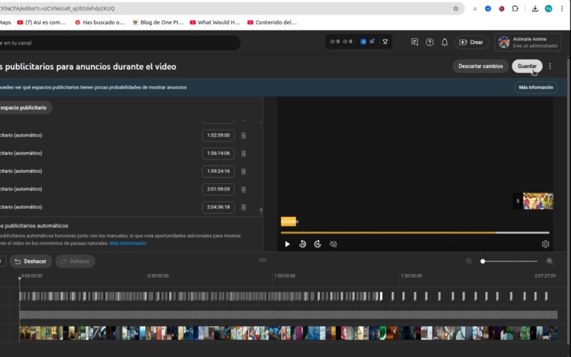Open the comments feedback icon in header
Image resolution: width=571 pixels, height=357 pixels.
coord(414,42)
